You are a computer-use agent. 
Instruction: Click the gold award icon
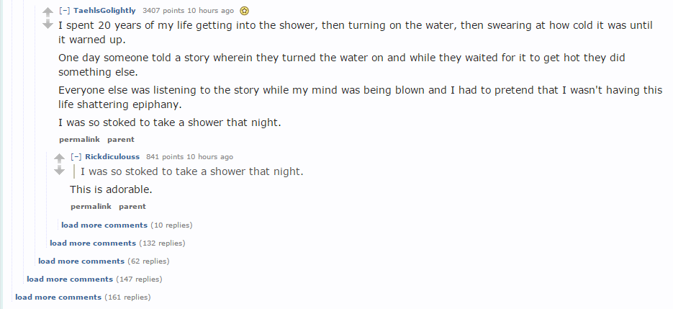244,11
